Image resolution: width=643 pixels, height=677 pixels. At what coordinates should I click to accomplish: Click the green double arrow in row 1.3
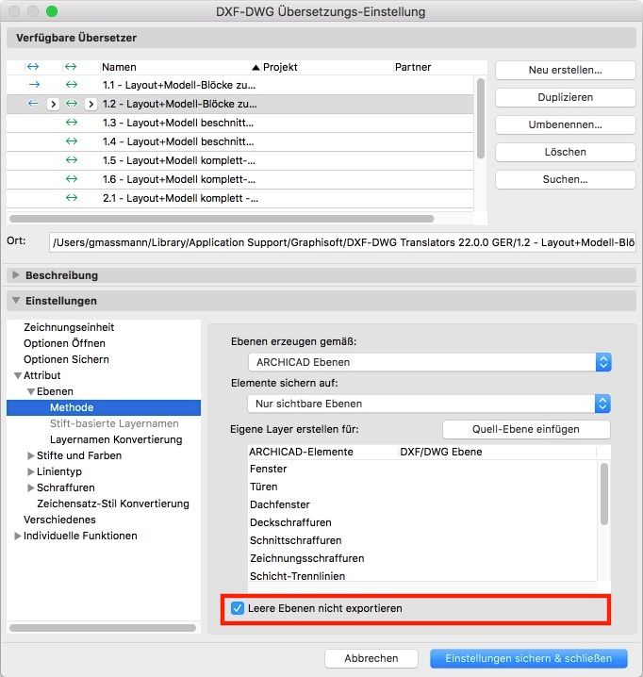[x=72, y=123]
